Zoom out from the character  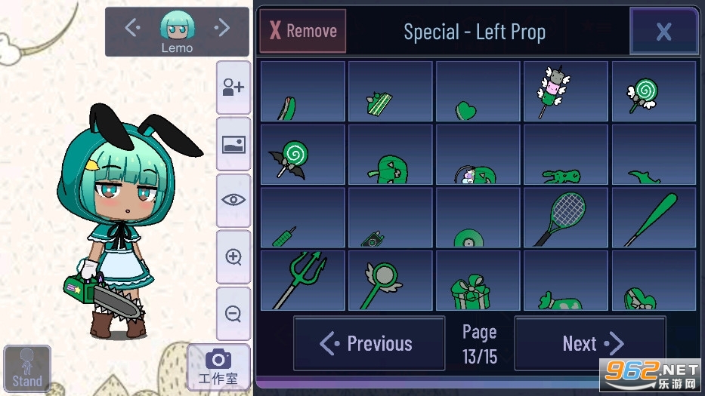[x=233, y=313]
